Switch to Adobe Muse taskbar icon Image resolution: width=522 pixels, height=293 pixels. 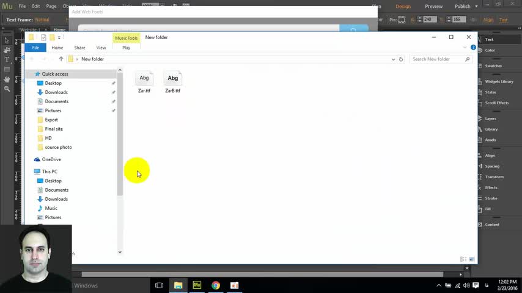click(x=197, y=285)
